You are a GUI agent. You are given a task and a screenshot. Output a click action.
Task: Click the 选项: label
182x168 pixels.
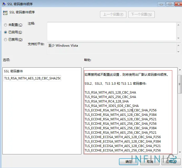(x=6, y=60)
